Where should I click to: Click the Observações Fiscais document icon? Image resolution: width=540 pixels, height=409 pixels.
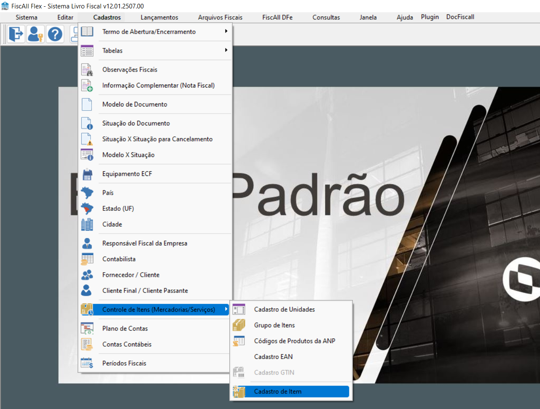click(87, 69)
